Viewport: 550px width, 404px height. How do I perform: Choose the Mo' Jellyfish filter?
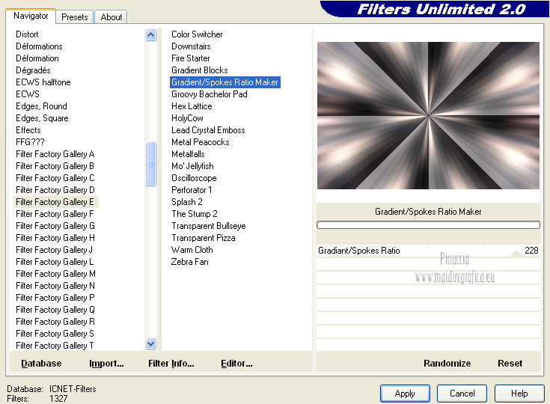pyautogui.click(x=192, y=166)
